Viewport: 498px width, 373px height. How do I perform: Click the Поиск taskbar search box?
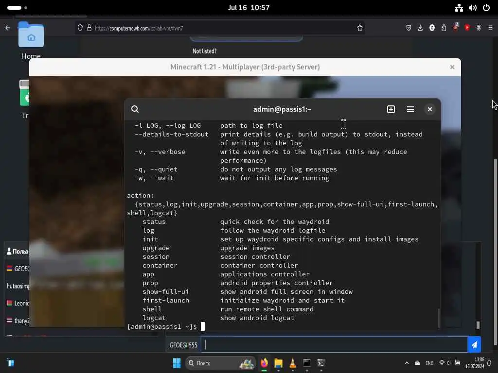[x=221, y=363]
